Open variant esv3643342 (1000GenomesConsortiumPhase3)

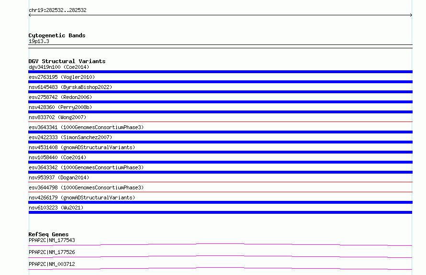tap(86, 167)
